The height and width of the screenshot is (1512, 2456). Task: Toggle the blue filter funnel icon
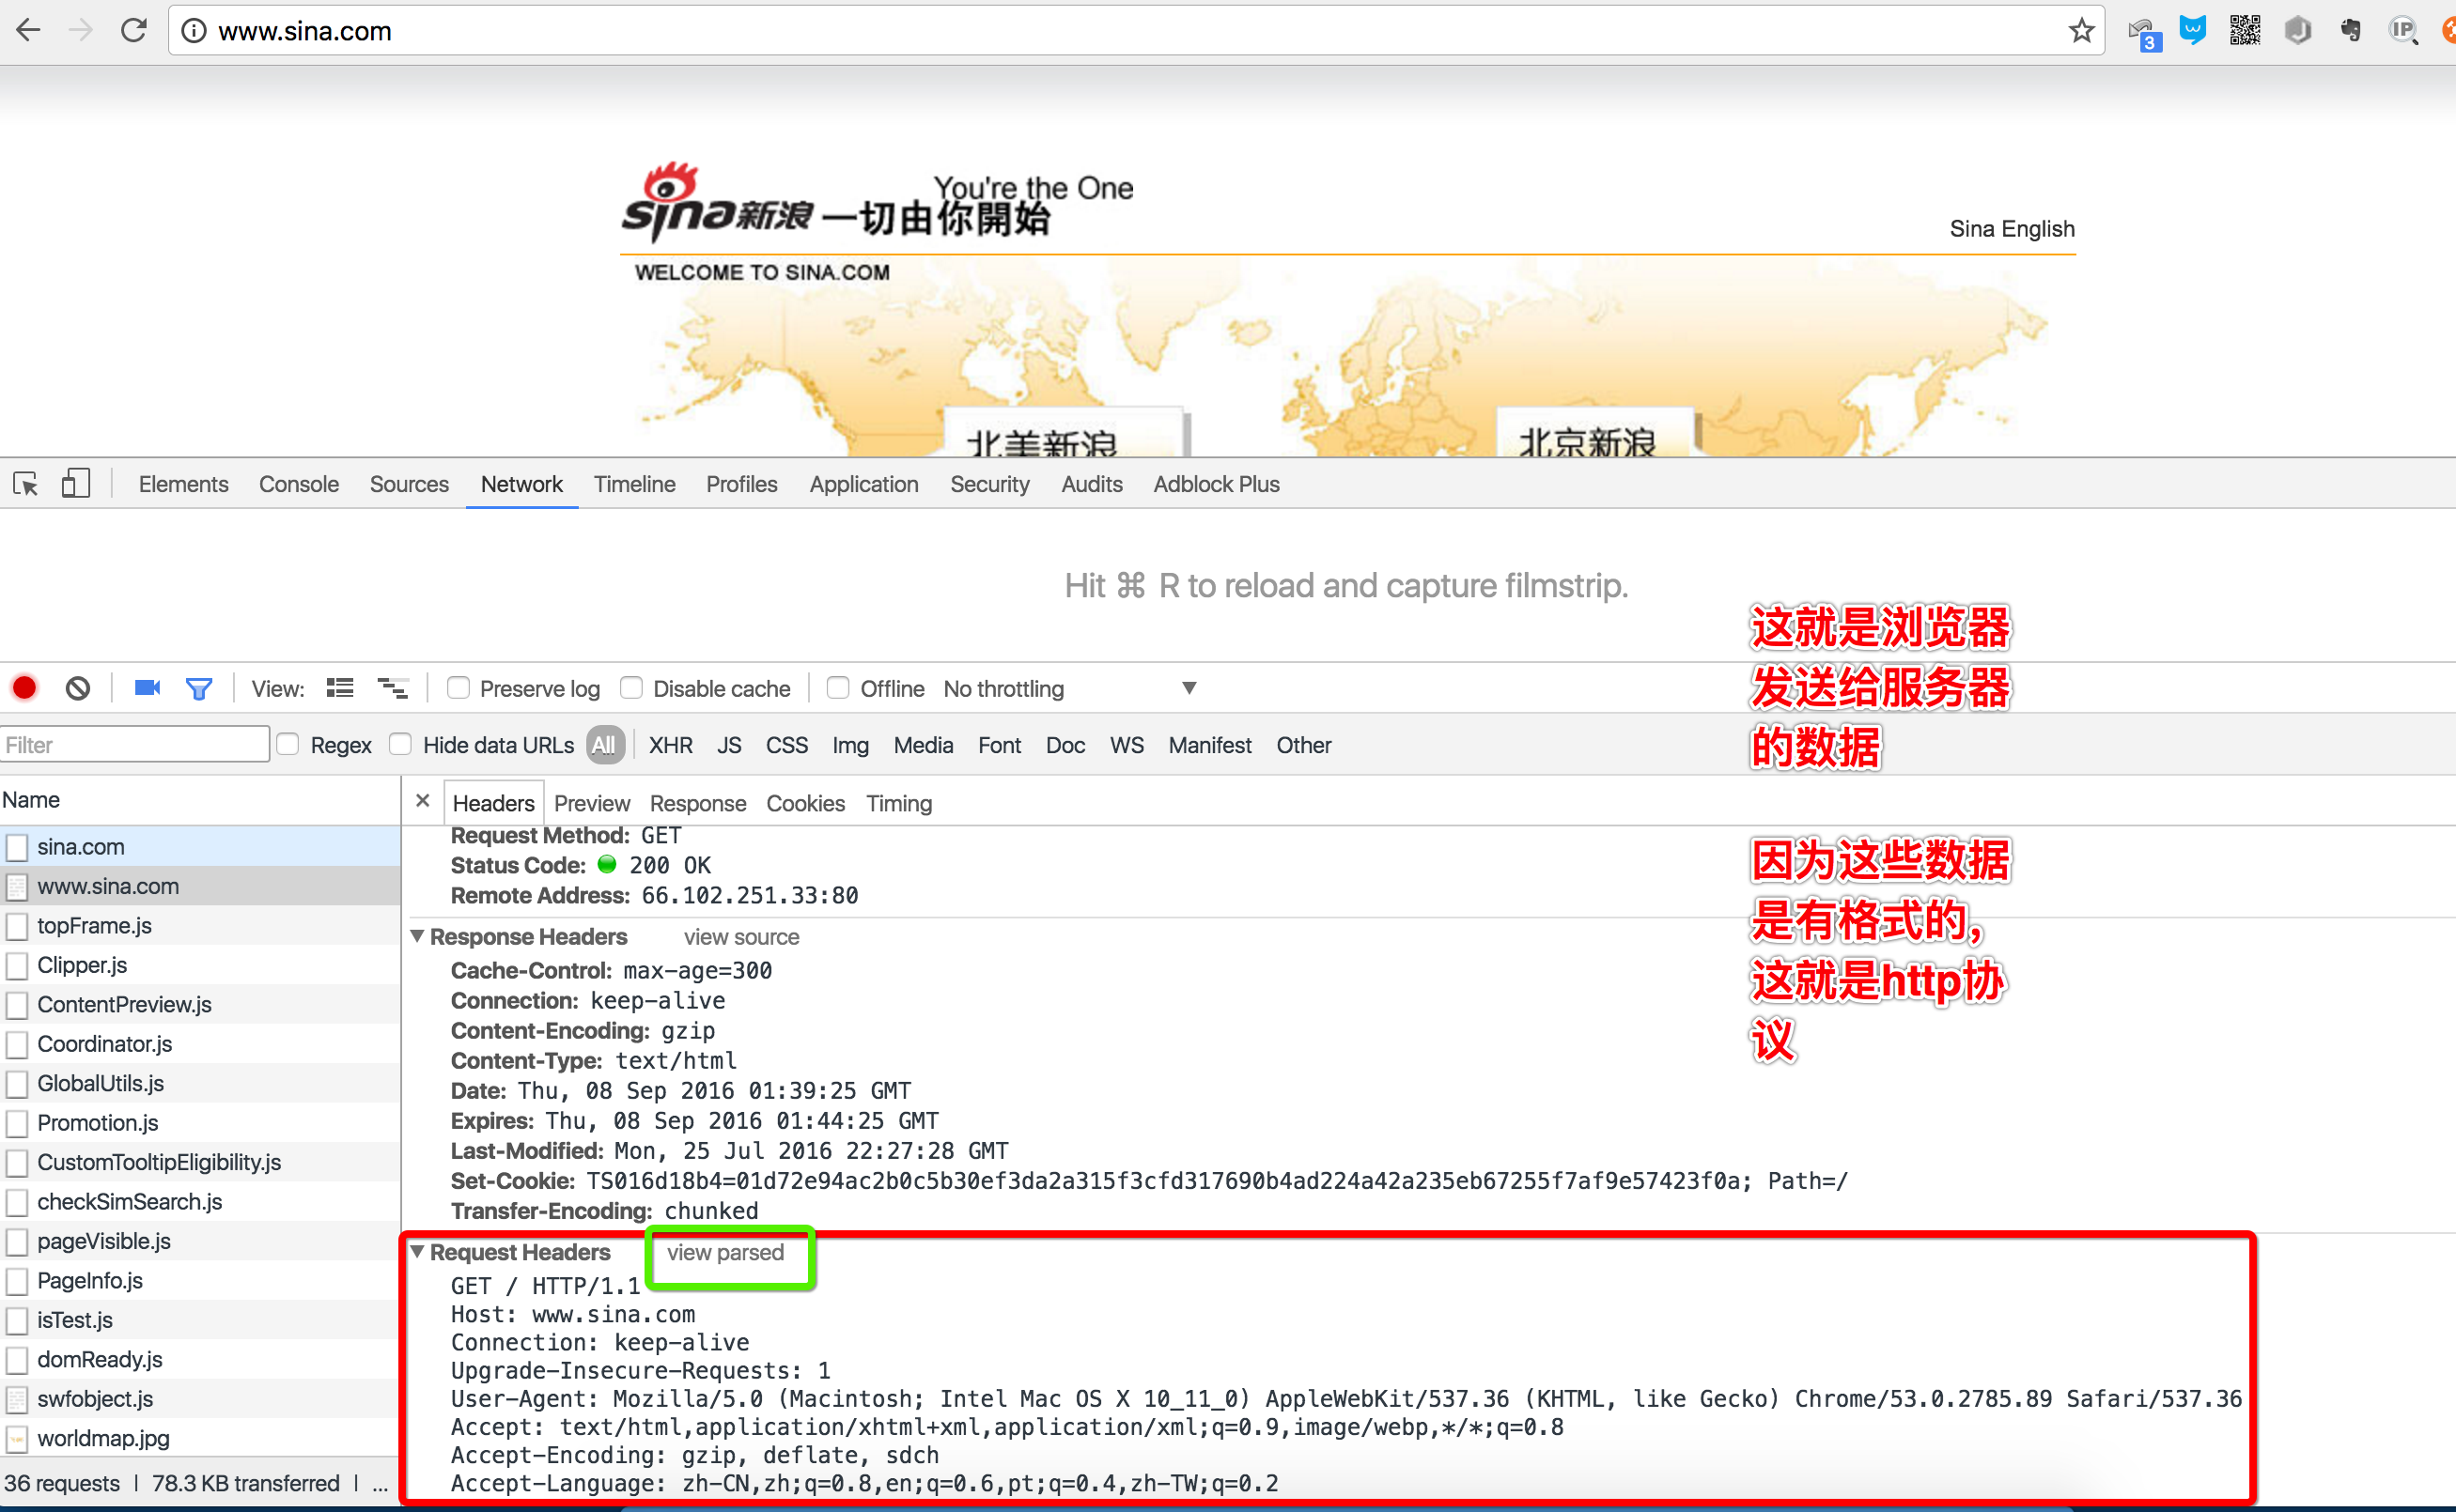click(199, 688)
